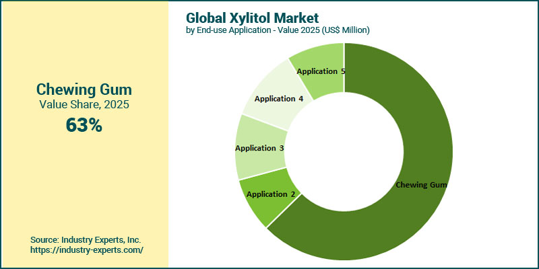Open the https://industry-experts.com/ link
The width and height of the screenshot is (539, 269).
pyautogui.click(x=87, y=249)
